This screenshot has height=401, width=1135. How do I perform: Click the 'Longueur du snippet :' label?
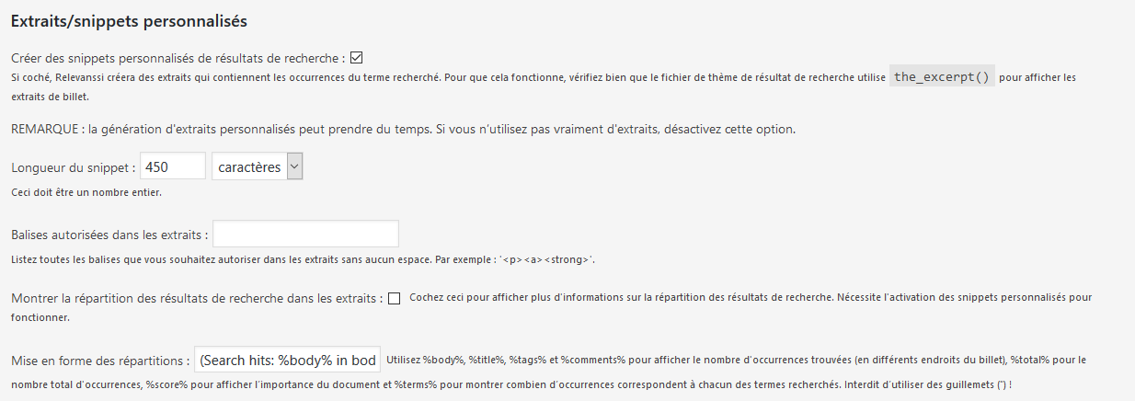[x=74, y=167]
